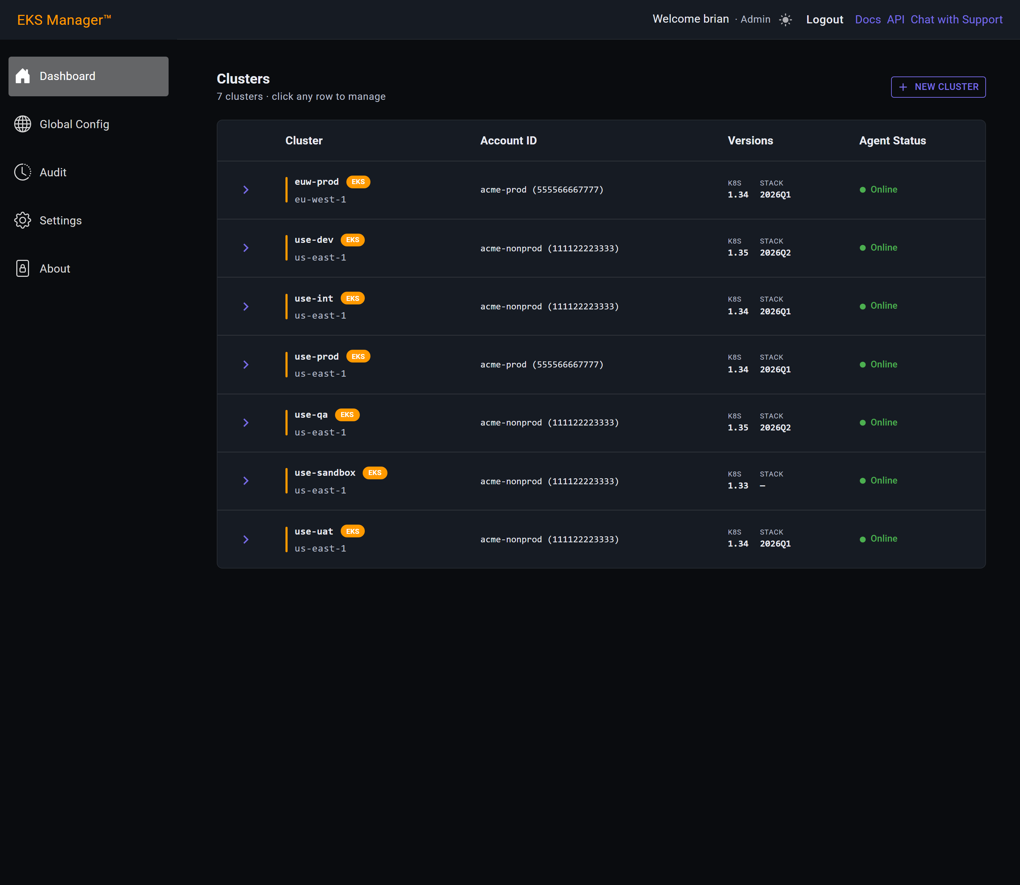Click EKS badge on use-dev
Image resolution: width=1020 pixels, height=885 pixels.
(x=353, y=240)
